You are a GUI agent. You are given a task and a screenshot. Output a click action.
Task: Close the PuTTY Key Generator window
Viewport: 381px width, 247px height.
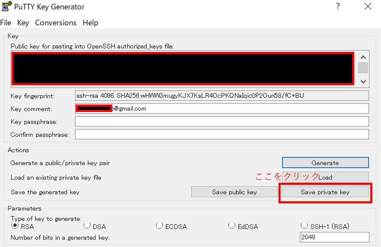point(368,6)
